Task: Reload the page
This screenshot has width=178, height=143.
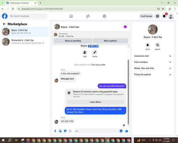Action: [x=13, y=9]
